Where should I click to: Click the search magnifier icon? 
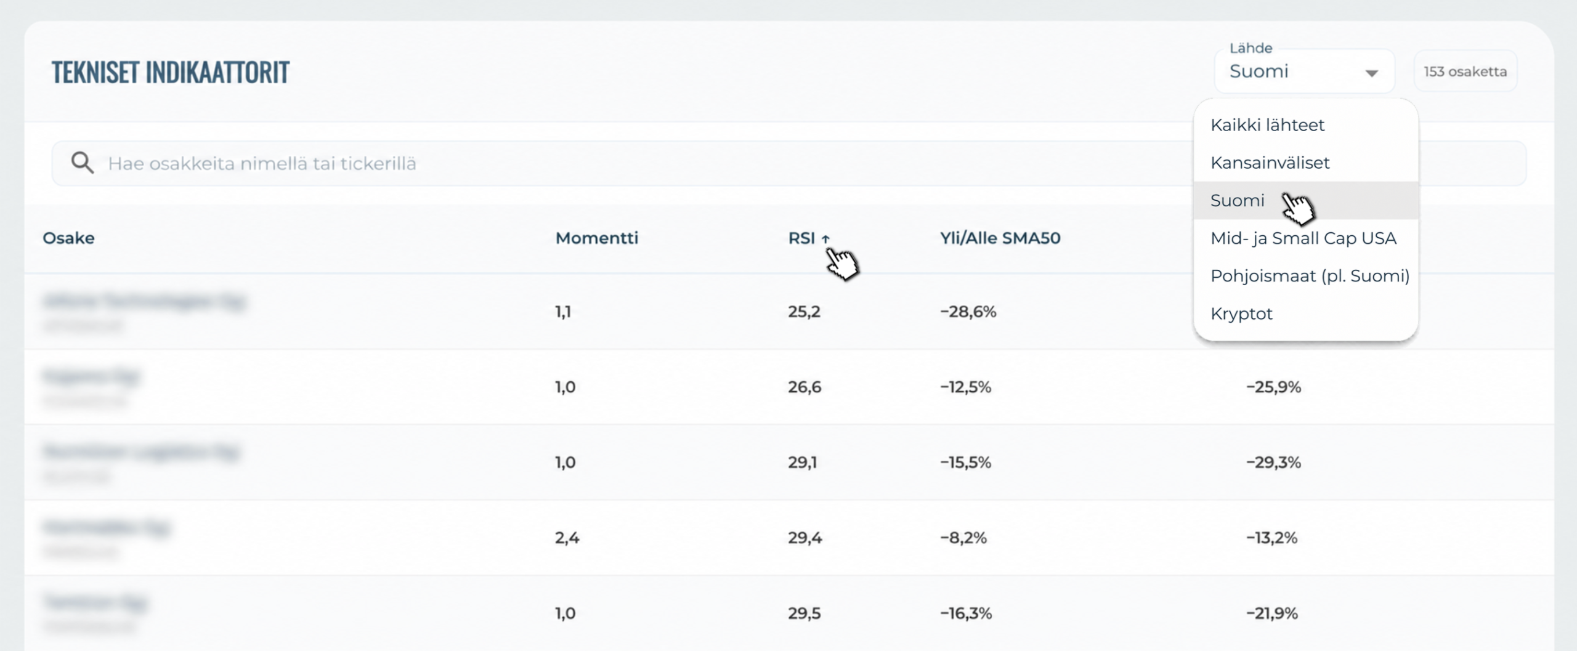tap(83, 163)
